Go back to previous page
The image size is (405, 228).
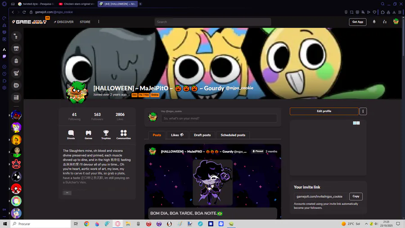(13, 12)
